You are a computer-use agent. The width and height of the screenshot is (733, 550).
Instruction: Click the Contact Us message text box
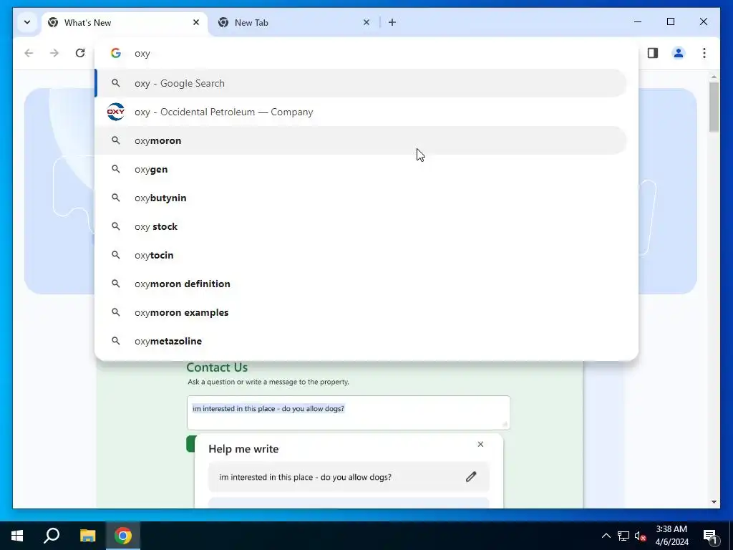pos(349,412)
